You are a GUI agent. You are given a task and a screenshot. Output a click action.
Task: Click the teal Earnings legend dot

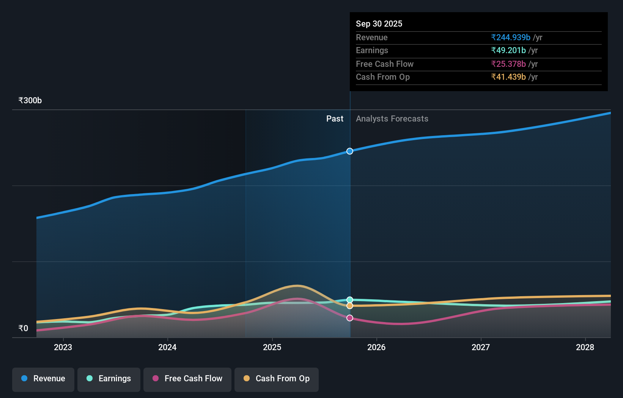89,379
